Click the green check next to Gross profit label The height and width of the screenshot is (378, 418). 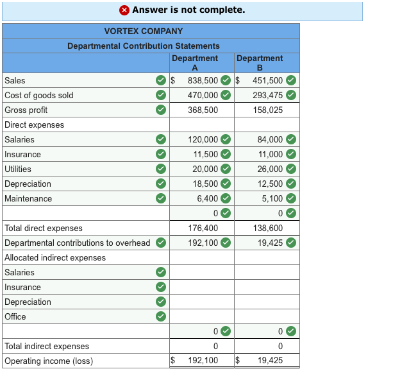point(161,110)
